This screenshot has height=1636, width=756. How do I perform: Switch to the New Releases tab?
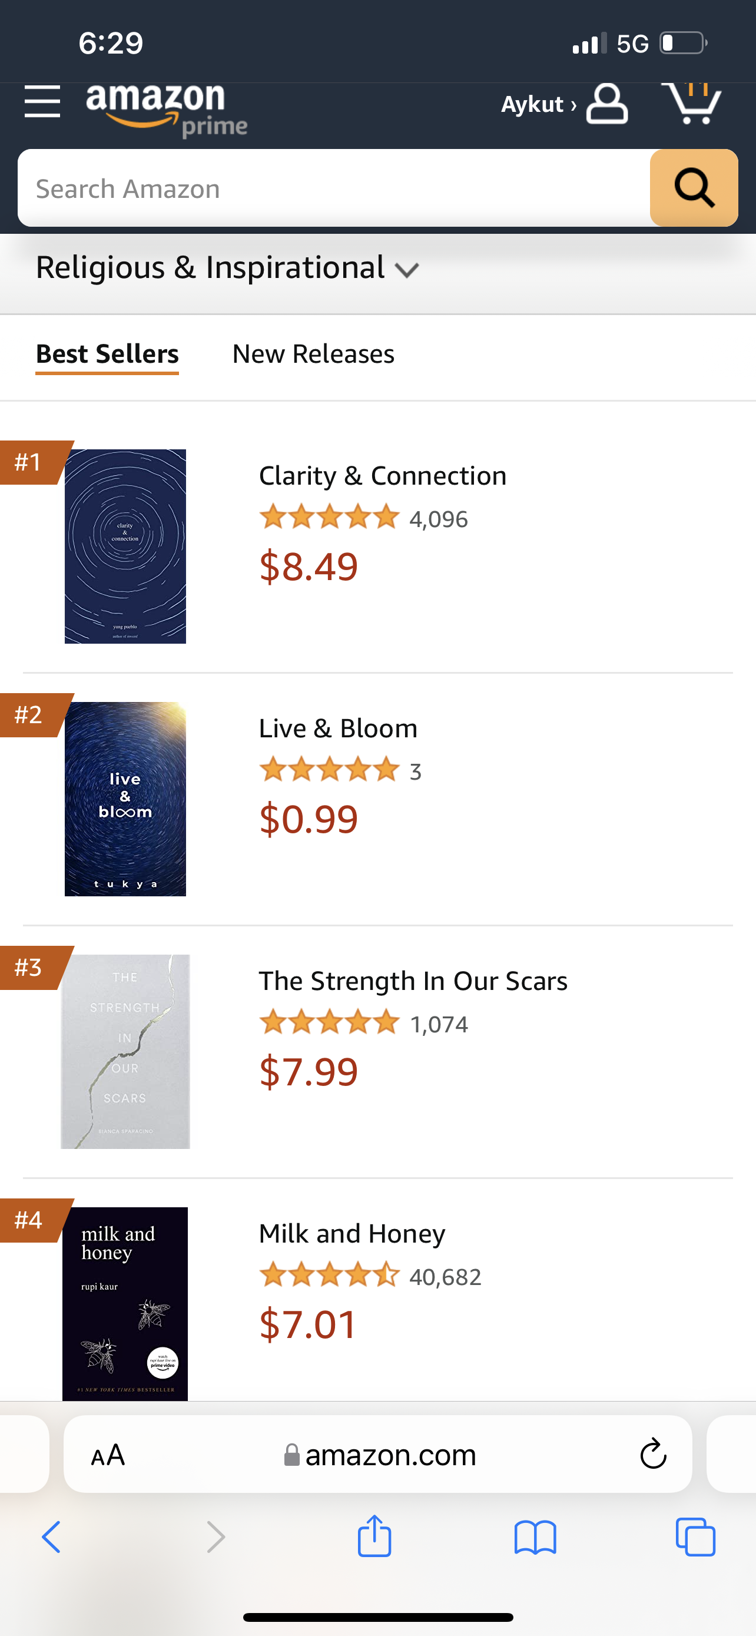pos(313,354)
